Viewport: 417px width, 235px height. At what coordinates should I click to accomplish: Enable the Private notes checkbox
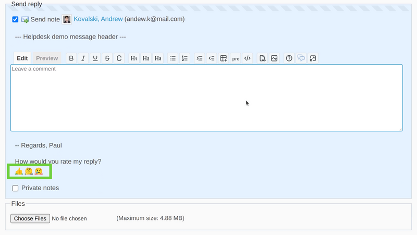pos(15,188)
